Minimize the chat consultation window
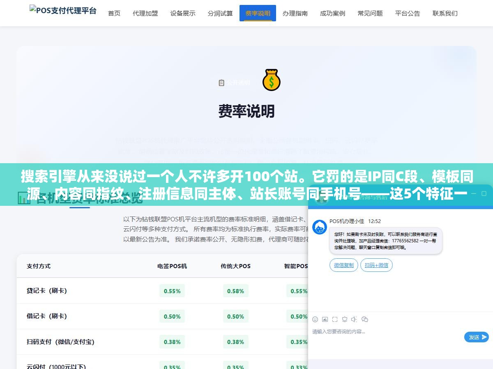The image size is (493, 369). pyautogui.click(x=474, y=193)
